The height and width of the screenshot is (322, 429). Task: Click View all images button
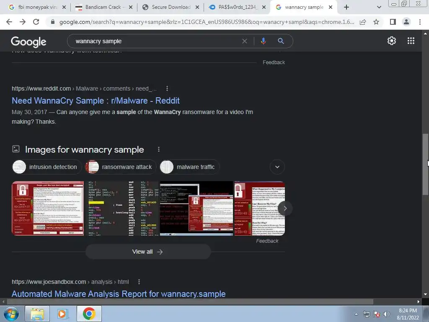point(148,252)
